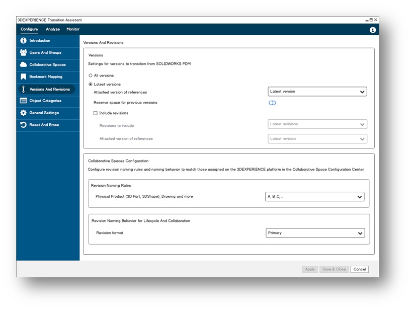The width and height of the screenshot is (412, 310).
Task: Click the Revision format label
Action: coord(110,232)
